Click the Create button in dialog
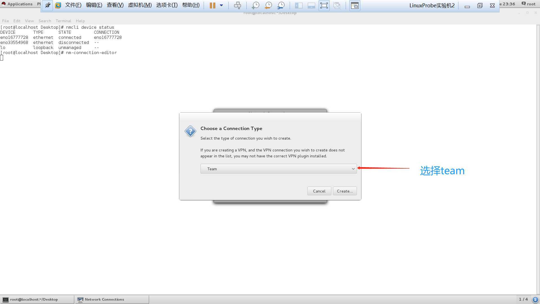The image size is (540, 304). tap(345, 191)
